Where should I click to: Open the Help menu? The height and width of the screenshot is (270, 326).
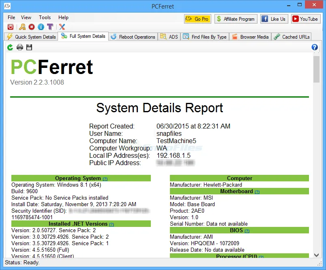point(63,17)
